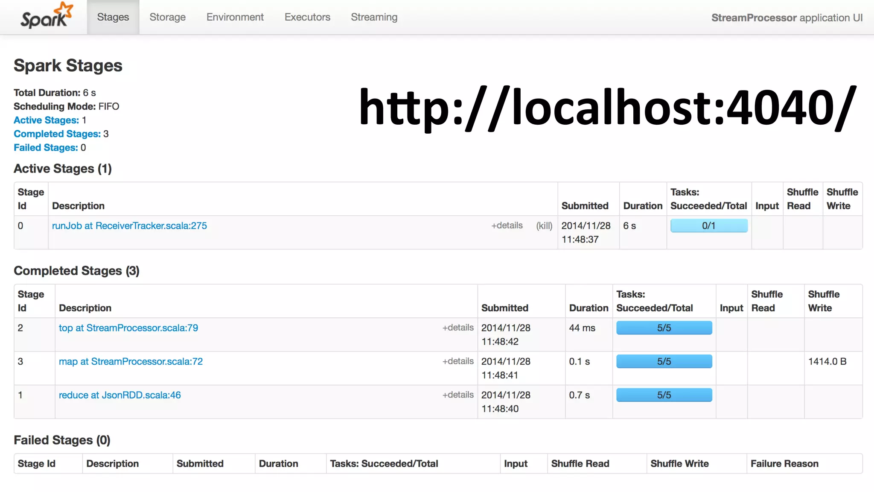The image size is (874, 492).
Task: Click the StreamProcessor application UI title
Action: [x=787, y=18]
